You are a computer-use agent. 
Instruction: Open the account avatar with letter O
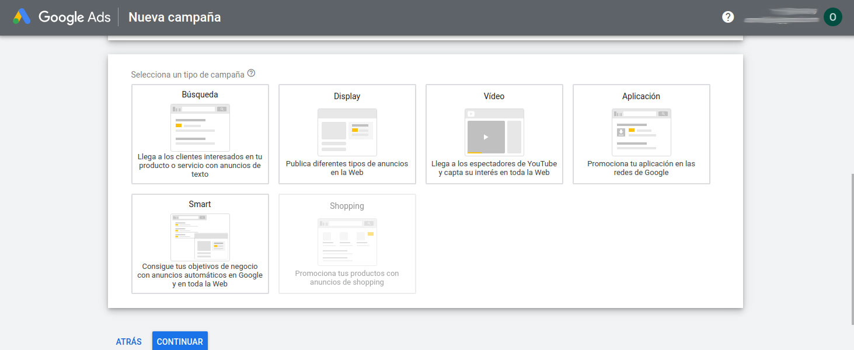832,17
